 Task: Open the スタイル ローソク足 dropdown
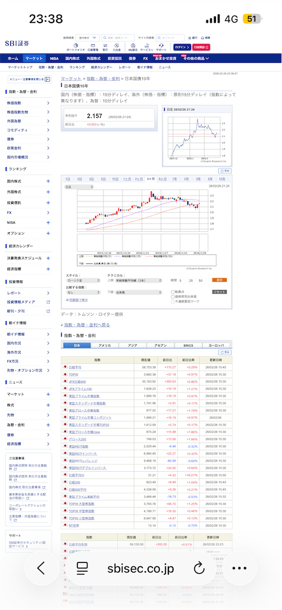[82, 280]
